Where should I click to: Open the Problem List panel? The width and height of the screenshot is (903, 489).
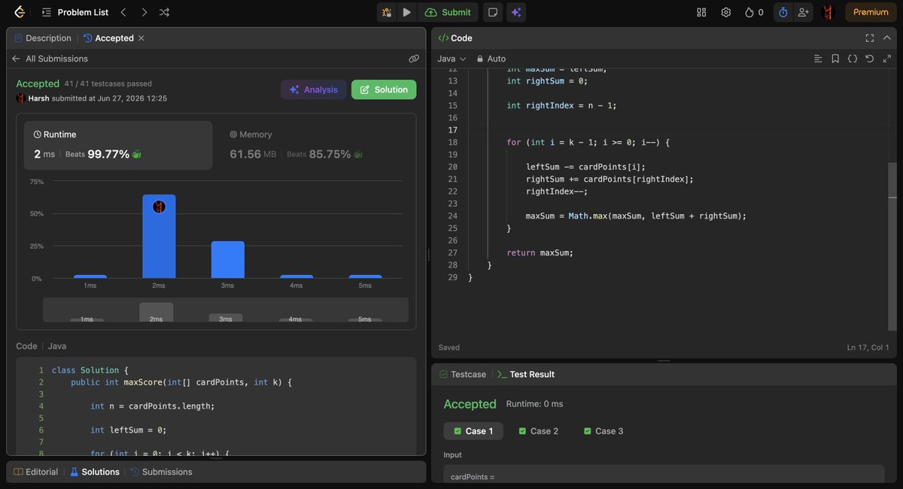click(x=74, y=12)
